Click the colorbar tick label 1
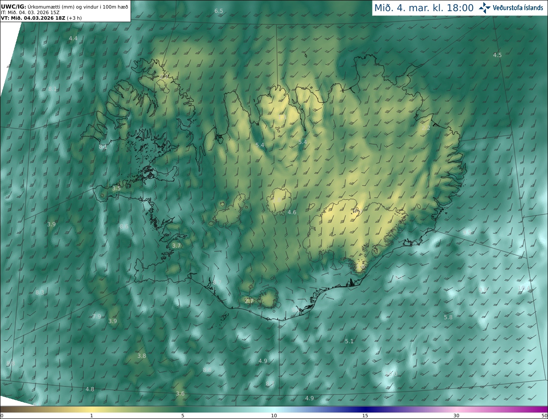This screenshot has width=548, height=419. pos(92,416)
